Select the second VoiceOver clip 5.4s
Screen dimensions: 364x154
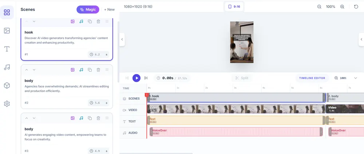pyautogui.click(x=346, y=132)
